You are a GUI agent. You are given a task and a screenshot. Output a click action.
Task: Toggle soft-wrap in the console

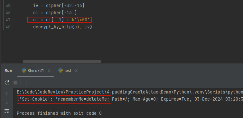[7, 111]
